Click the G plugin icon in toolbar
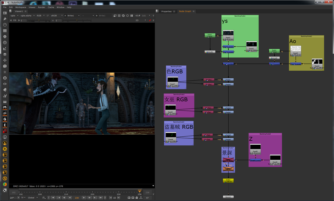The image size is (334, 201). click(x=5, y=119)
